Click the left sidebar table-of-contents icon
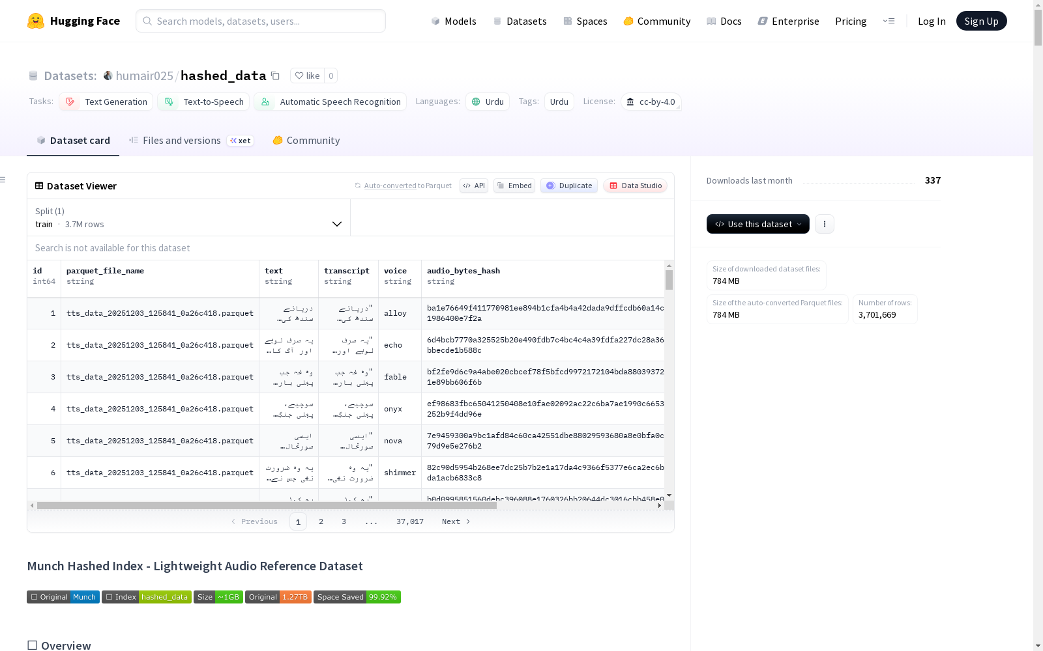This screenshot has width=1043, height=651. tap(3, 180)
